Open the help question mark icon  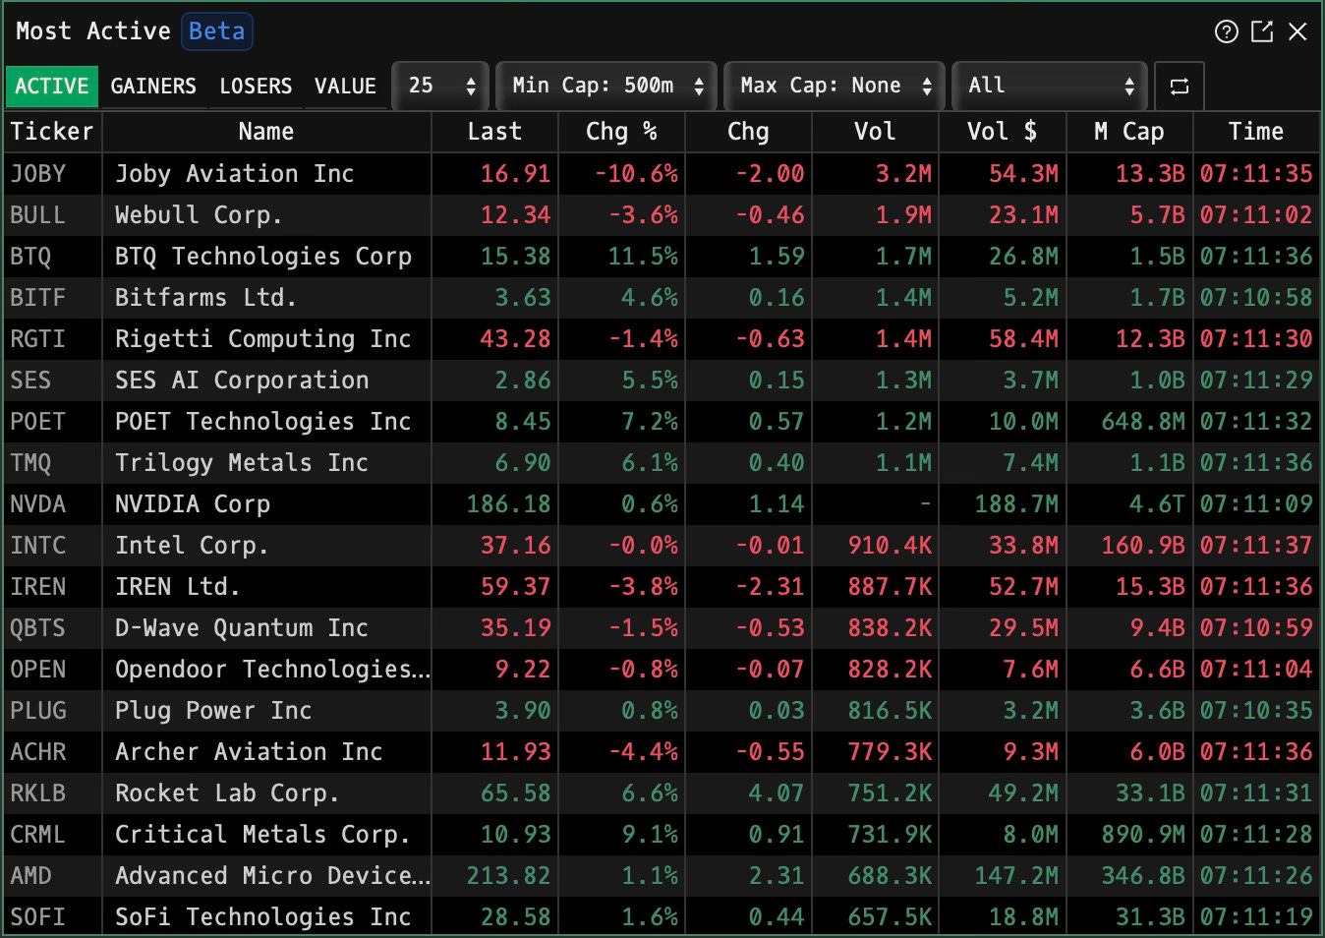pyautogui.click(x=1226, y=31)
